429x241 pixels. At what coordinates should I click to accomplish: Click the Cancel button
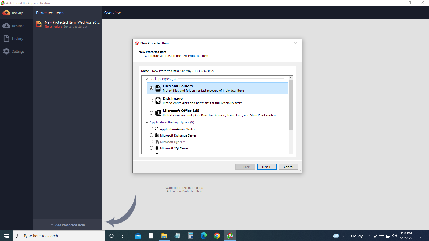pos(289,167)
